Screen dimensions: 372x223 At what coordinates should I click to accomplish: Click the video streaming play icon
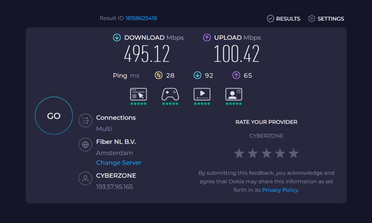coord(202,94)
